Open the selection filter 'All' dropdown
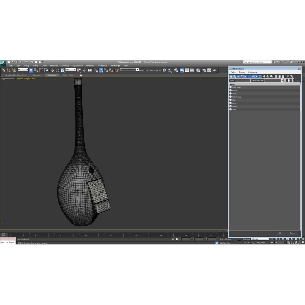The width and height of the screenshot is (305, 305). pos(23,70)
